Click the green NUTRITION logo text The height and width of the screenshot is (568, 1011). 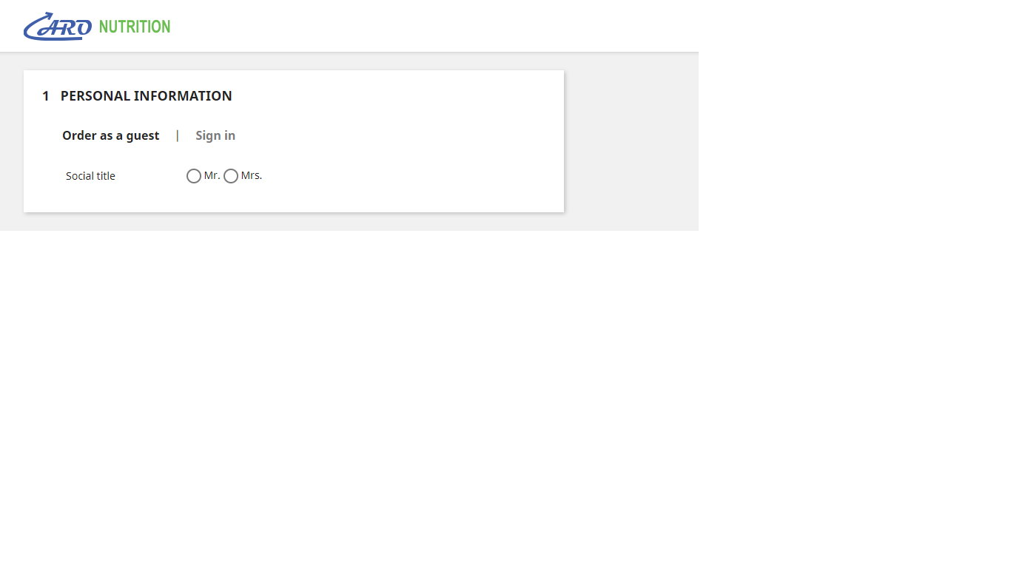(134, 27)
